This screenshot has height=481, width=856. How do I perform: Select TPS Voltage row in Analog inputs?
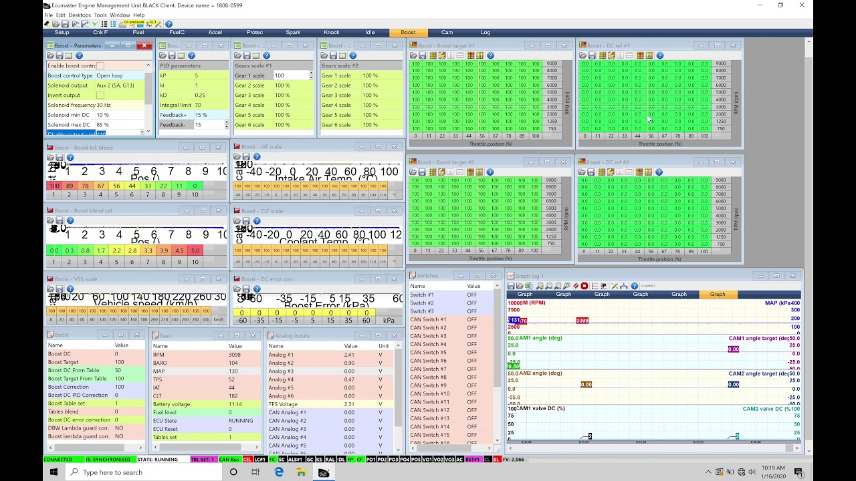330,404
